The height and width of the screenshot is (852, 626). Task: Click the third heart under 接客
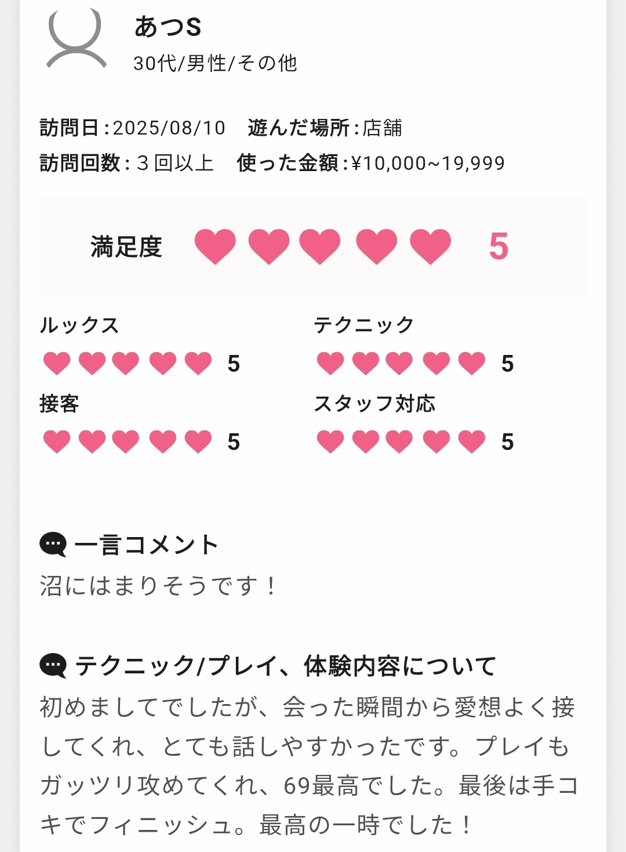[126, 441]
